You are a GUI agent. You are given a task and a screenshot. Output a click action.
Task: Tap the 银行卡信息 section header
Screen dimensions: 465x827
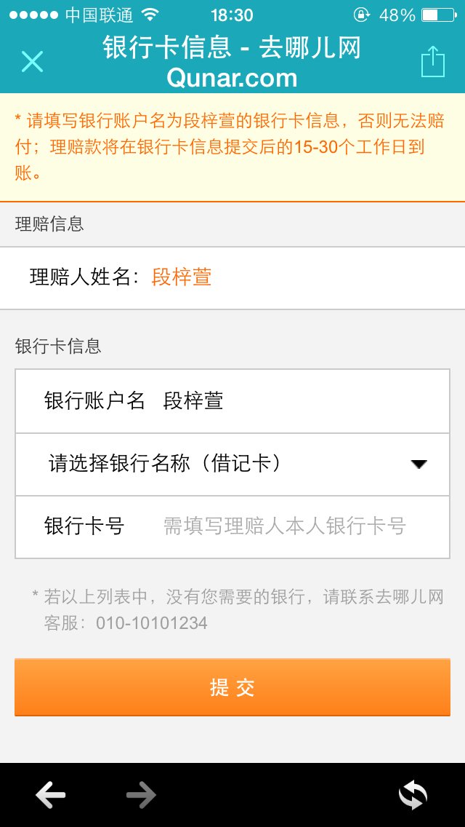(58, 346)
